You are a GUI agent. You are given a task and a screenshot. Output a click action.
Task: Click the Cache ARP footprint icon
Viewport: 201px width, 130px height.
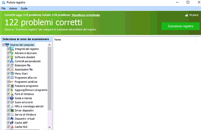12,123
